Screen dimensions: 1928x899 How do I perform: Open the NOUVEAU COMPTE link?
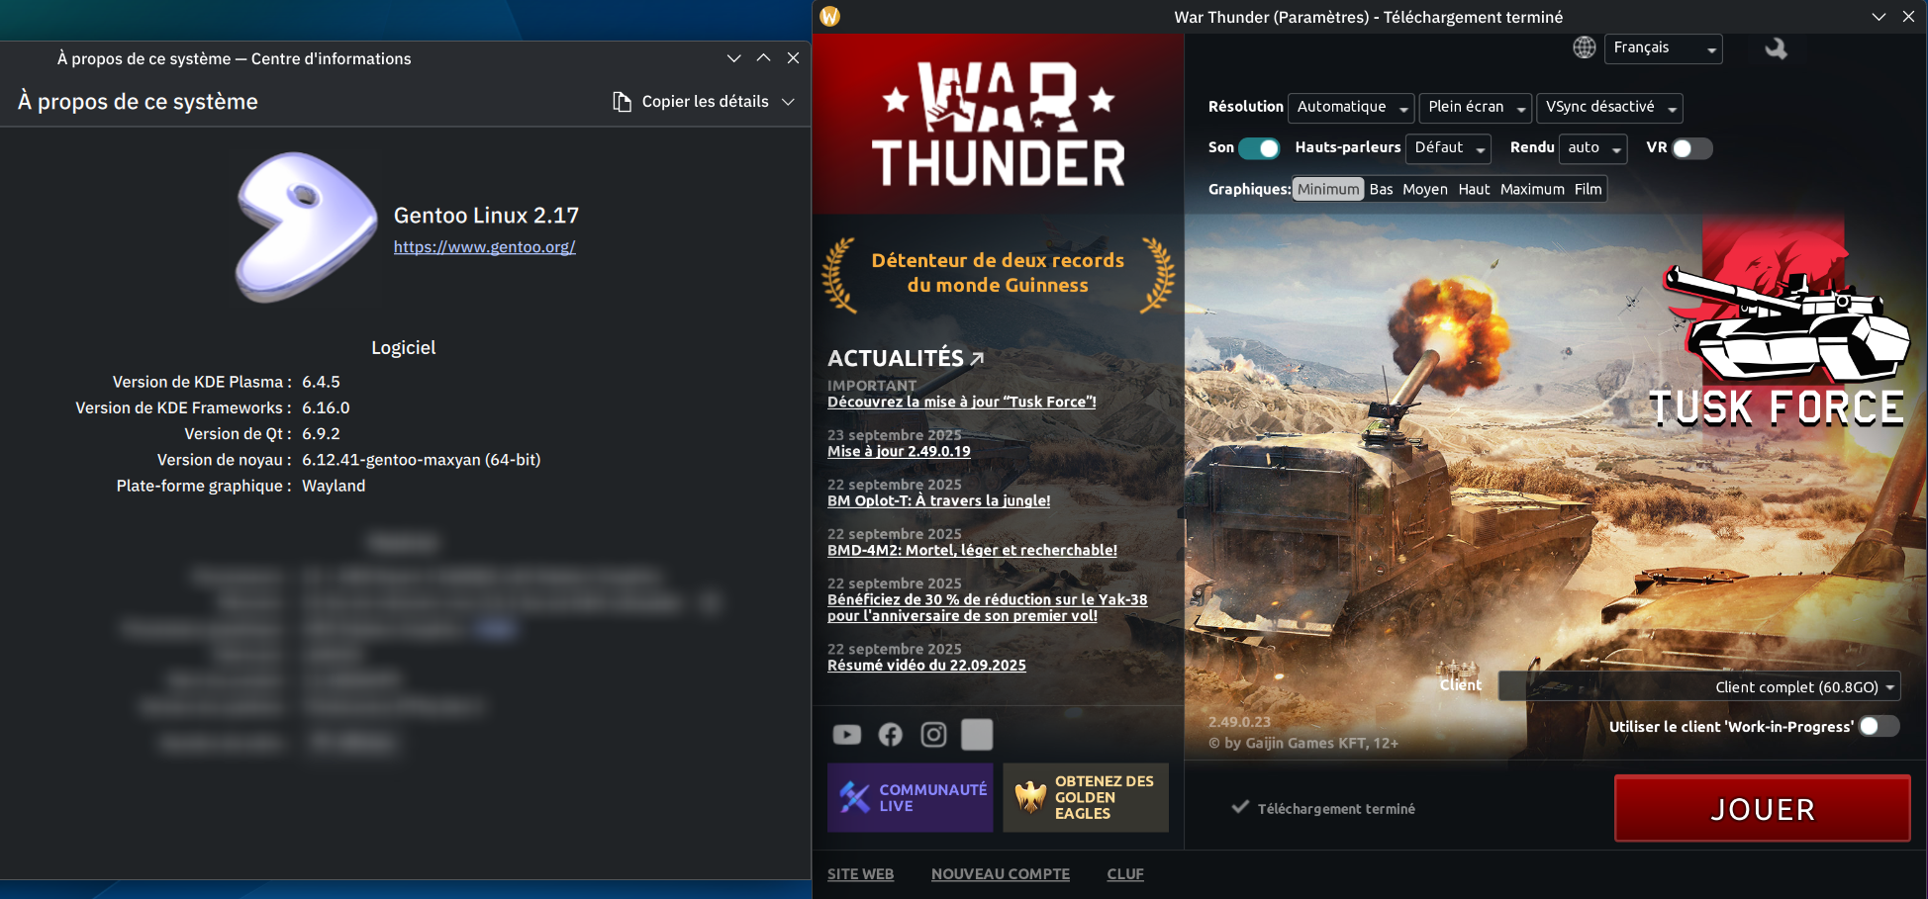(1001, 874)
